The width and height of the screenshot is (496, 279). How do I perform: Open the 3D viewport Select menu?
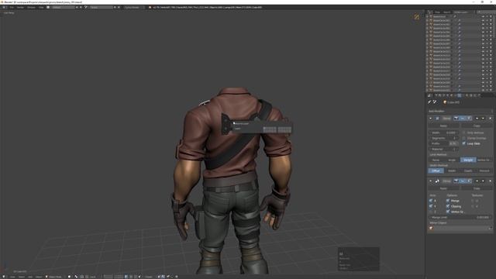(x=21, y=277)
